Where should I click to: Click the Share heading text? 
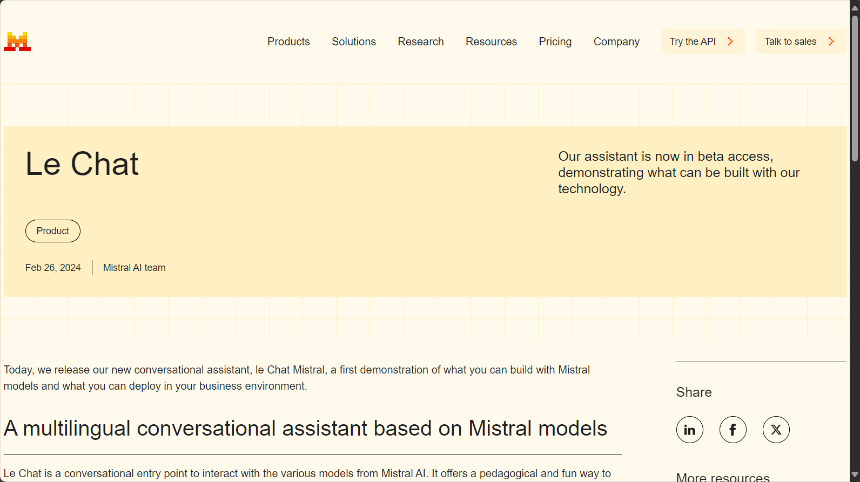(694, 392)
